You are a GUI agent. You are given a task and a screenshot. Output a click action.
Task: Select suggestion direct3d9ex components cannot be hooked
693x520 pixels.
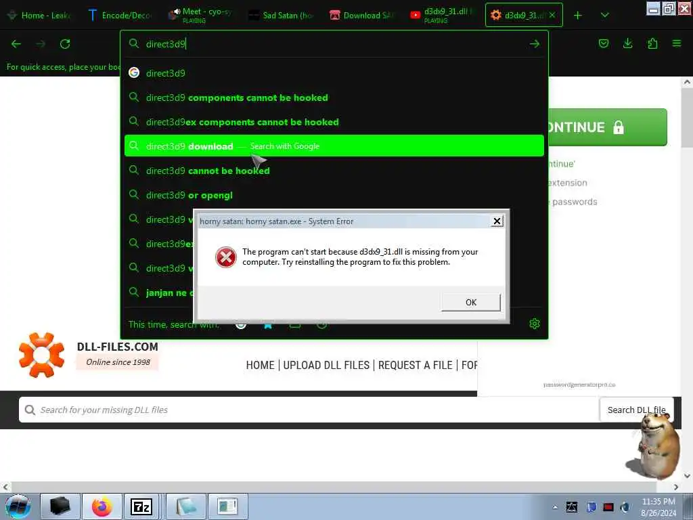click(x=334, y=122)
